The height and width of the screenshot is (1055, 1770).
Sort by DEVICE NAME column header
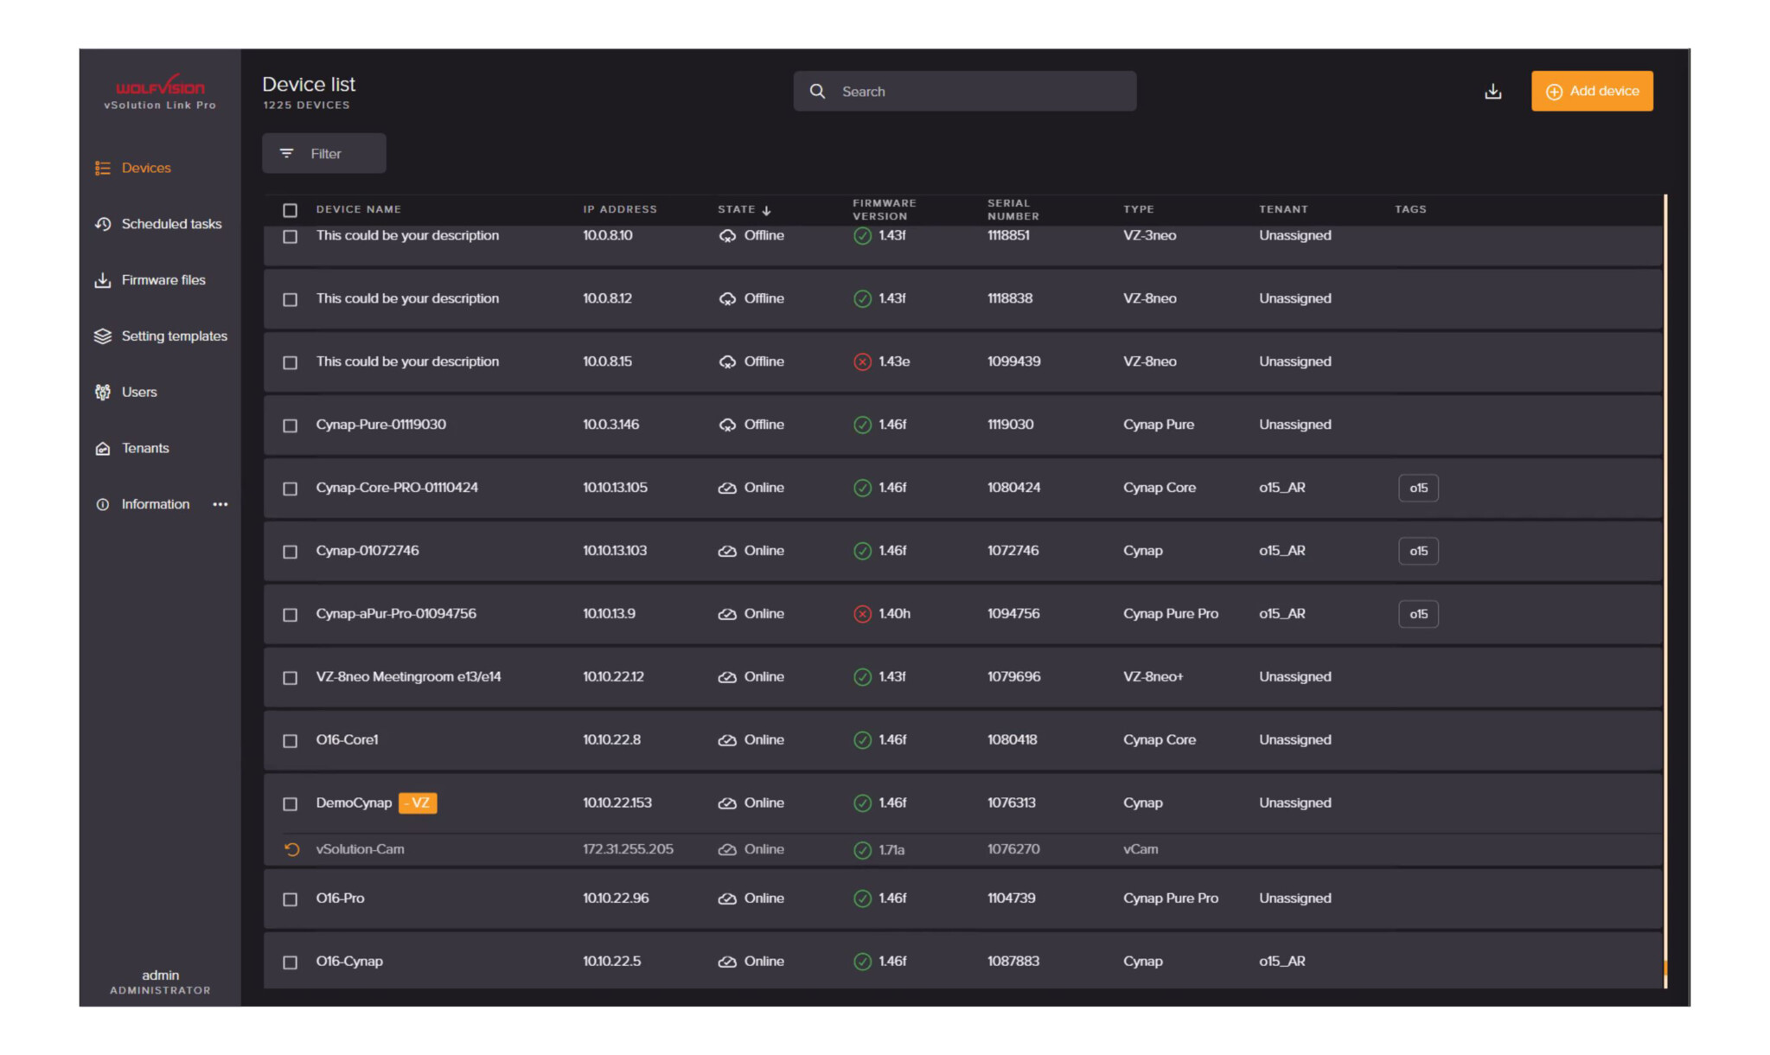[x=358, y=209]
